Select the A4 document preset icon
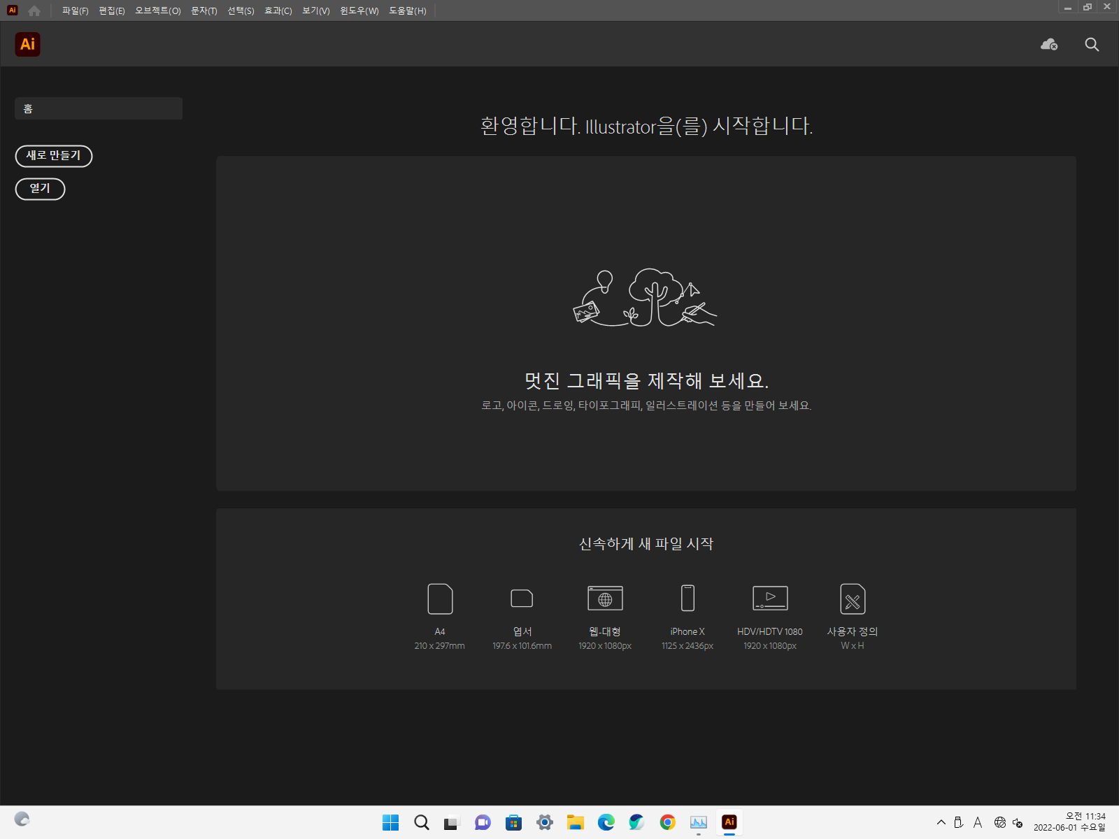Viewport: 1119px width, 839px height. [x=440, y=599]
